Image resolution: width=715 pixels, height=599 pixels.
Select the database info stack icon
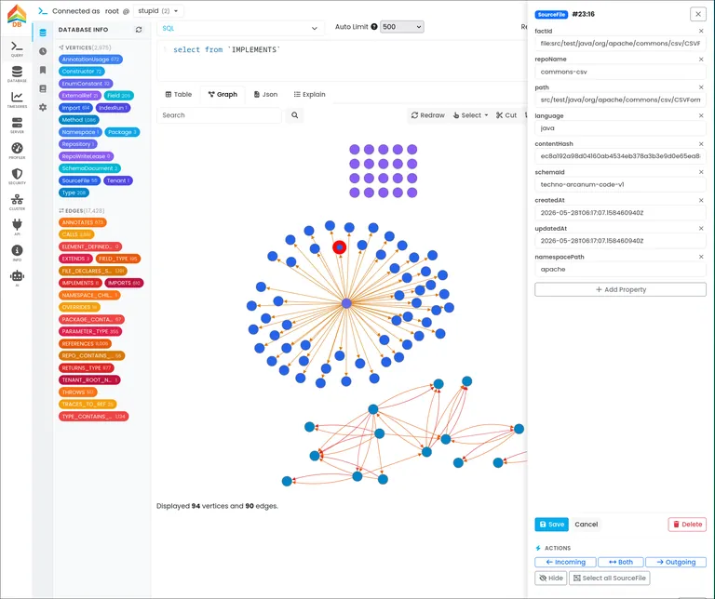coord(43,33)
